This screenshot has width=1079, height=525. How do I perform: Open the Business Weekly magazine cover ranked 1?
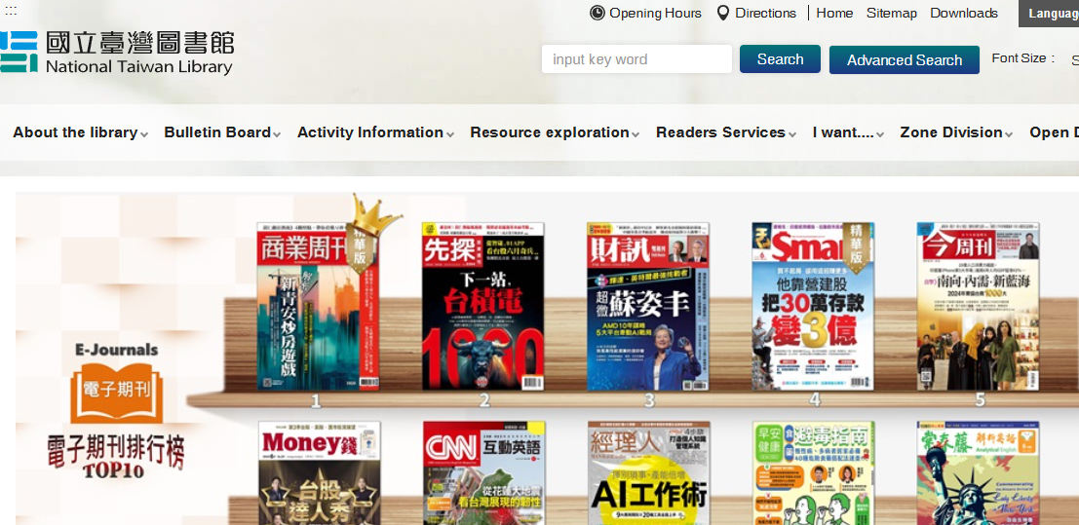[x=318, y=307]
